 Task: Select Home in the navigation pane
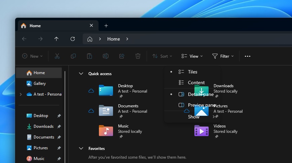click(39, 73)
